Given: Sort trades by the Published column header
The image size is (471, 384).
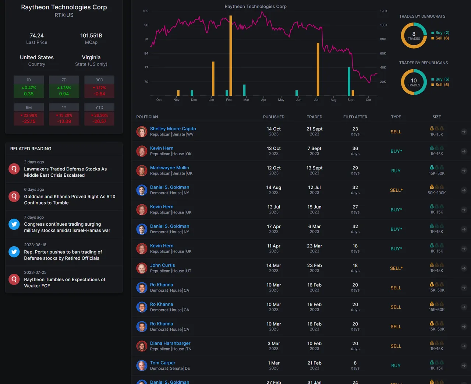Looking at the screenshot, I should point(273,117).
